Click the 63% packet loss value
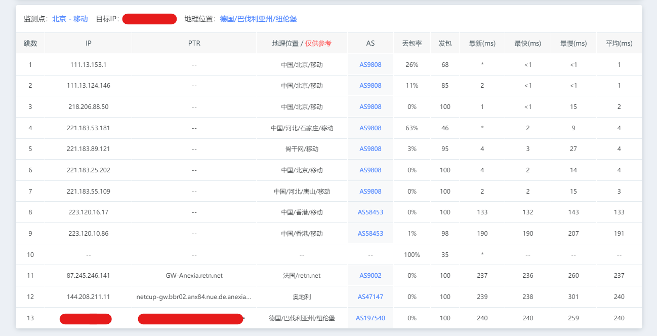 pos(412,128)
